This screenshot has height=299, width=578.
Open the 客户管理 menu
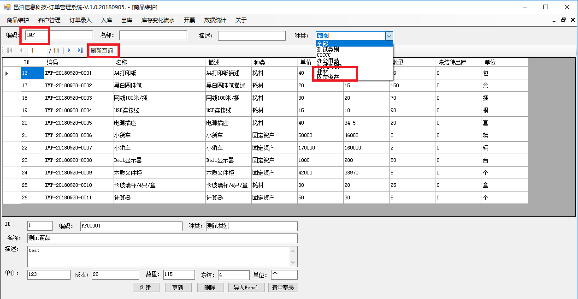point(49,20)
